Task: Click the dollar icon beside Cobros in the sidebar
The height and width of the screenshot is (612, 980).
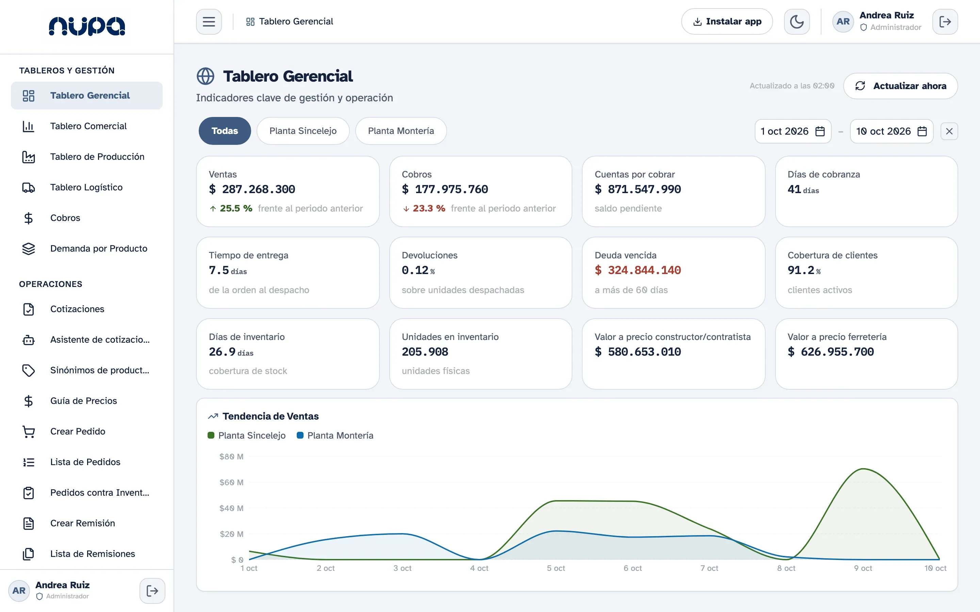Action: click(28, 218)
